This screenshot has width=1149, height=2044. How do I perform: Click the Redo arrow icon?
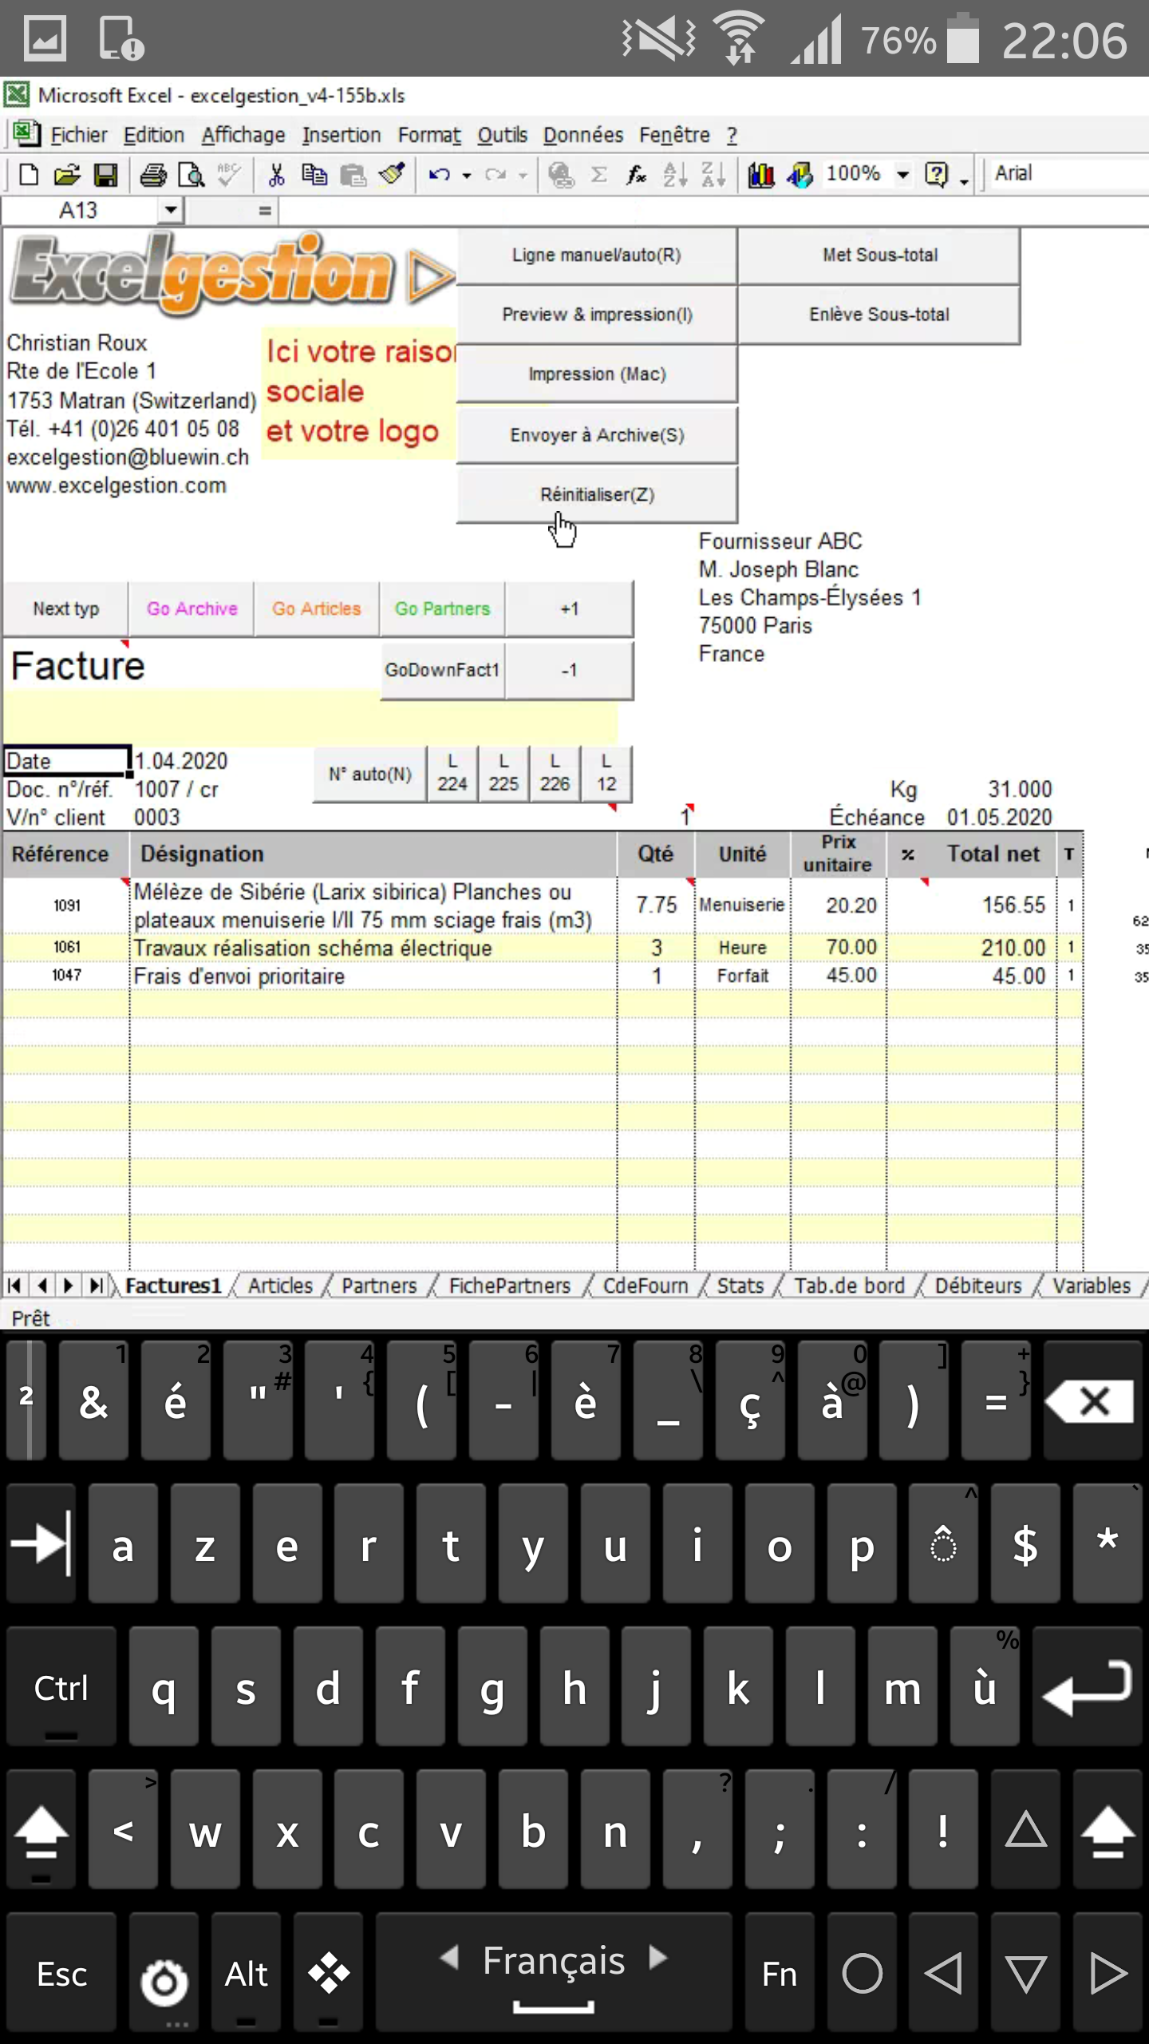[x=496, y=174]
